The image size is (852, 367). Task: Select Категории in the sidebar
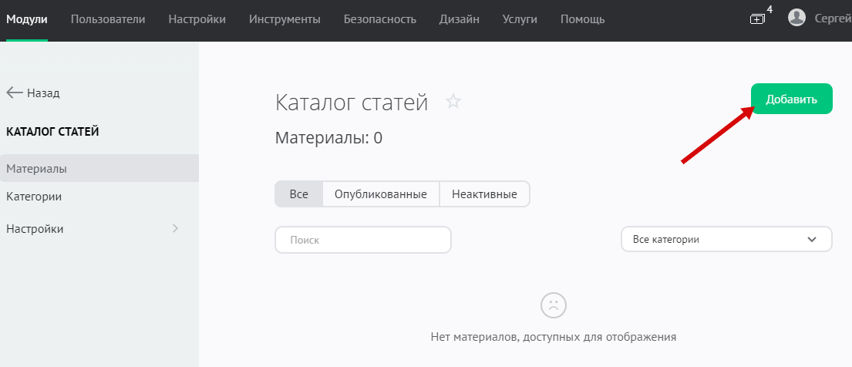tap(34, 197)
